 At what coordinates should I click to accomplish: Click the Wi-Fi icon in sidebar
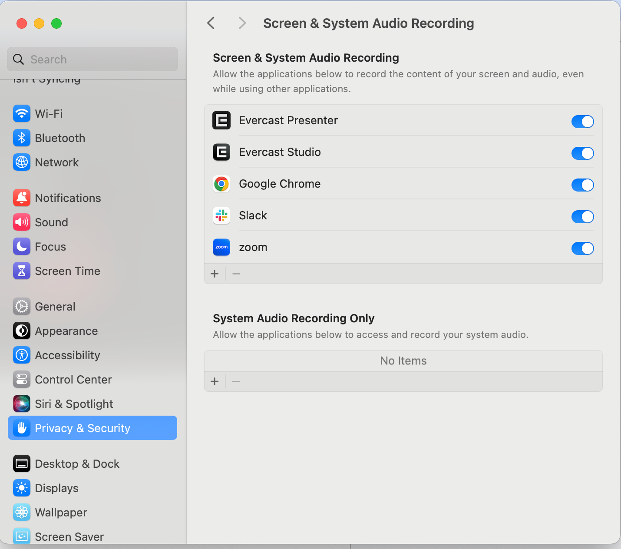click(x=22, y=114)
